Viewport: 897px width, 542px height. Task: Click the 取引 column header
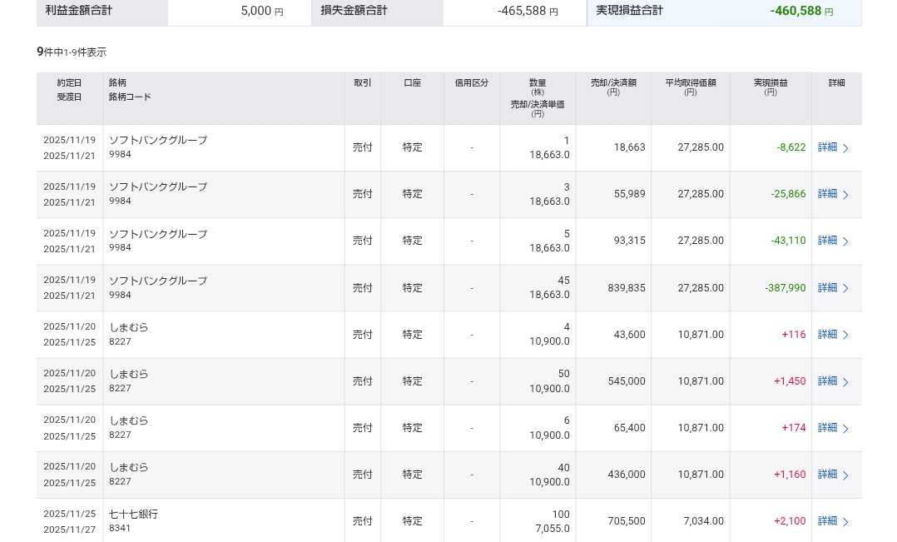tap(363, 83)
